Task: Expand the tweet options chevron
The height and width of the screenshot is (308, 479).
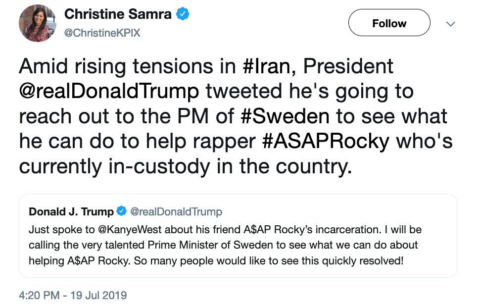Action: 450,24
